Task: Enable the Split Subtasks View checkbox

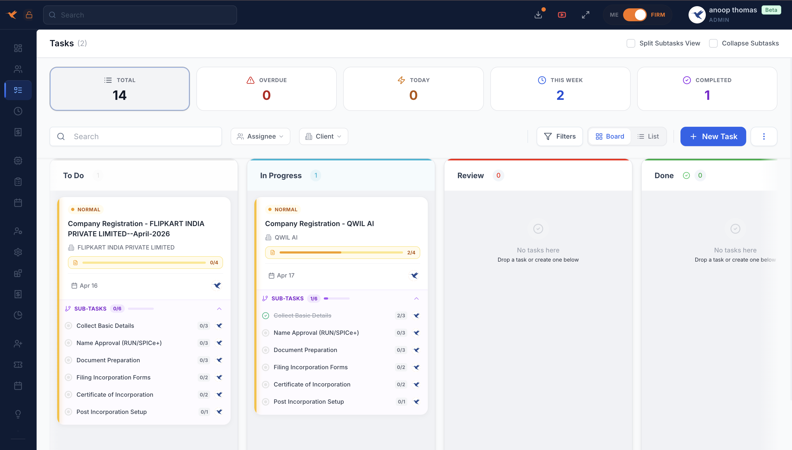Action: (631, 43)
